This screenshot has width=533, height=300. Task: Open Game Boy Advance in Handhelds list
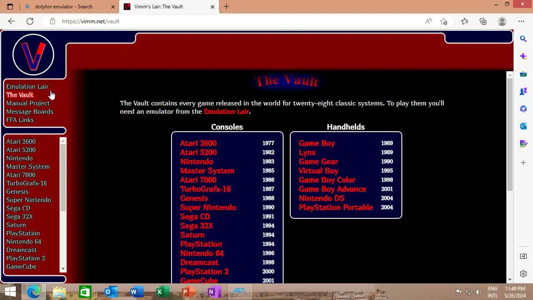(332, 189)
